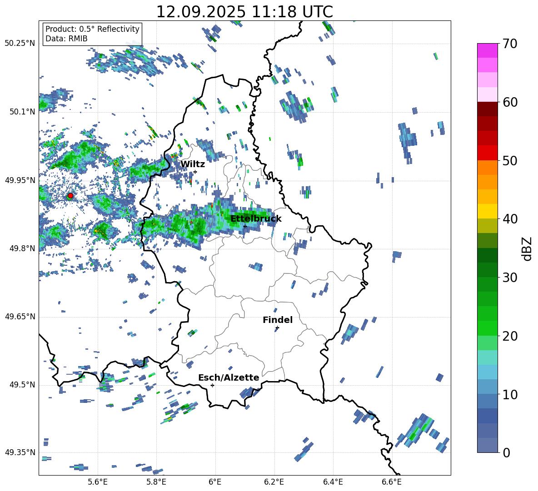Click the Wiltz city label

193,164
